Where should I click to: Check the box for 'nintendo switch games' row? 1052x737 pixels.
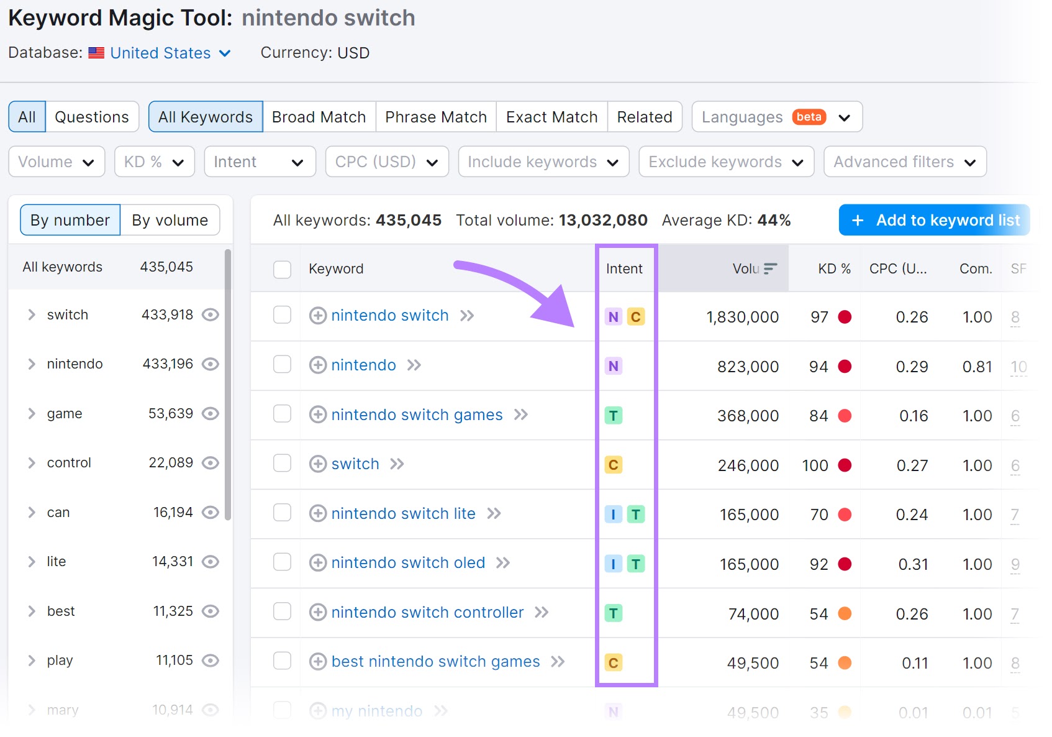point(283,414)
